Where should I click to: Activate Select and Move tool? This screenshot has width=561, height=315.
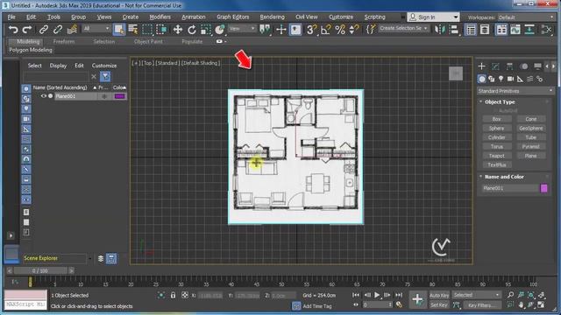[x=177, y=29]
